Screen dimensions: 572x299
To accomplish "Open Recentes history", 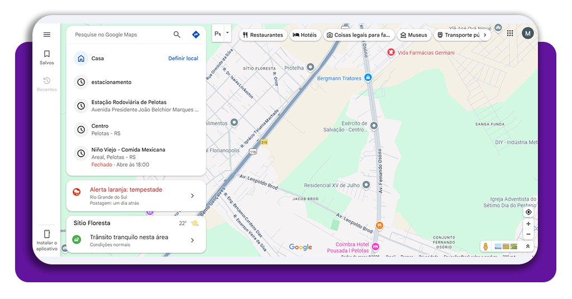I will click(47, 84).
